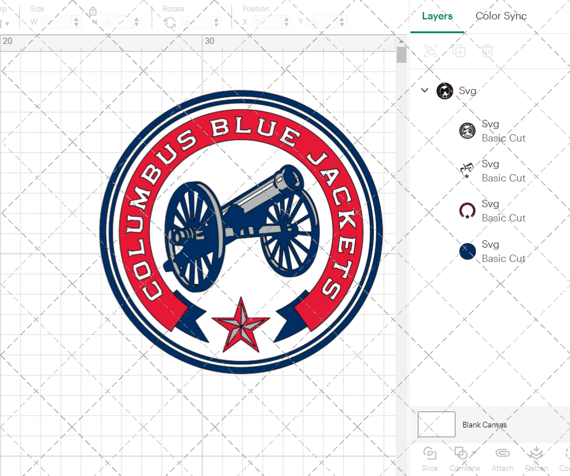
Task: Select the red ribbon ring Svg layer
Action: 467,211
